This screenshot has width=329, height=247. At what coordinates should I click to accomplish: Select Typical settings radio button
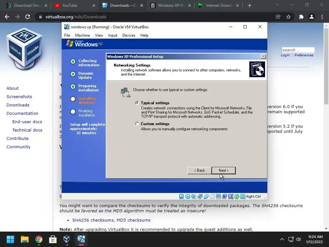click(x=137, y=103)
